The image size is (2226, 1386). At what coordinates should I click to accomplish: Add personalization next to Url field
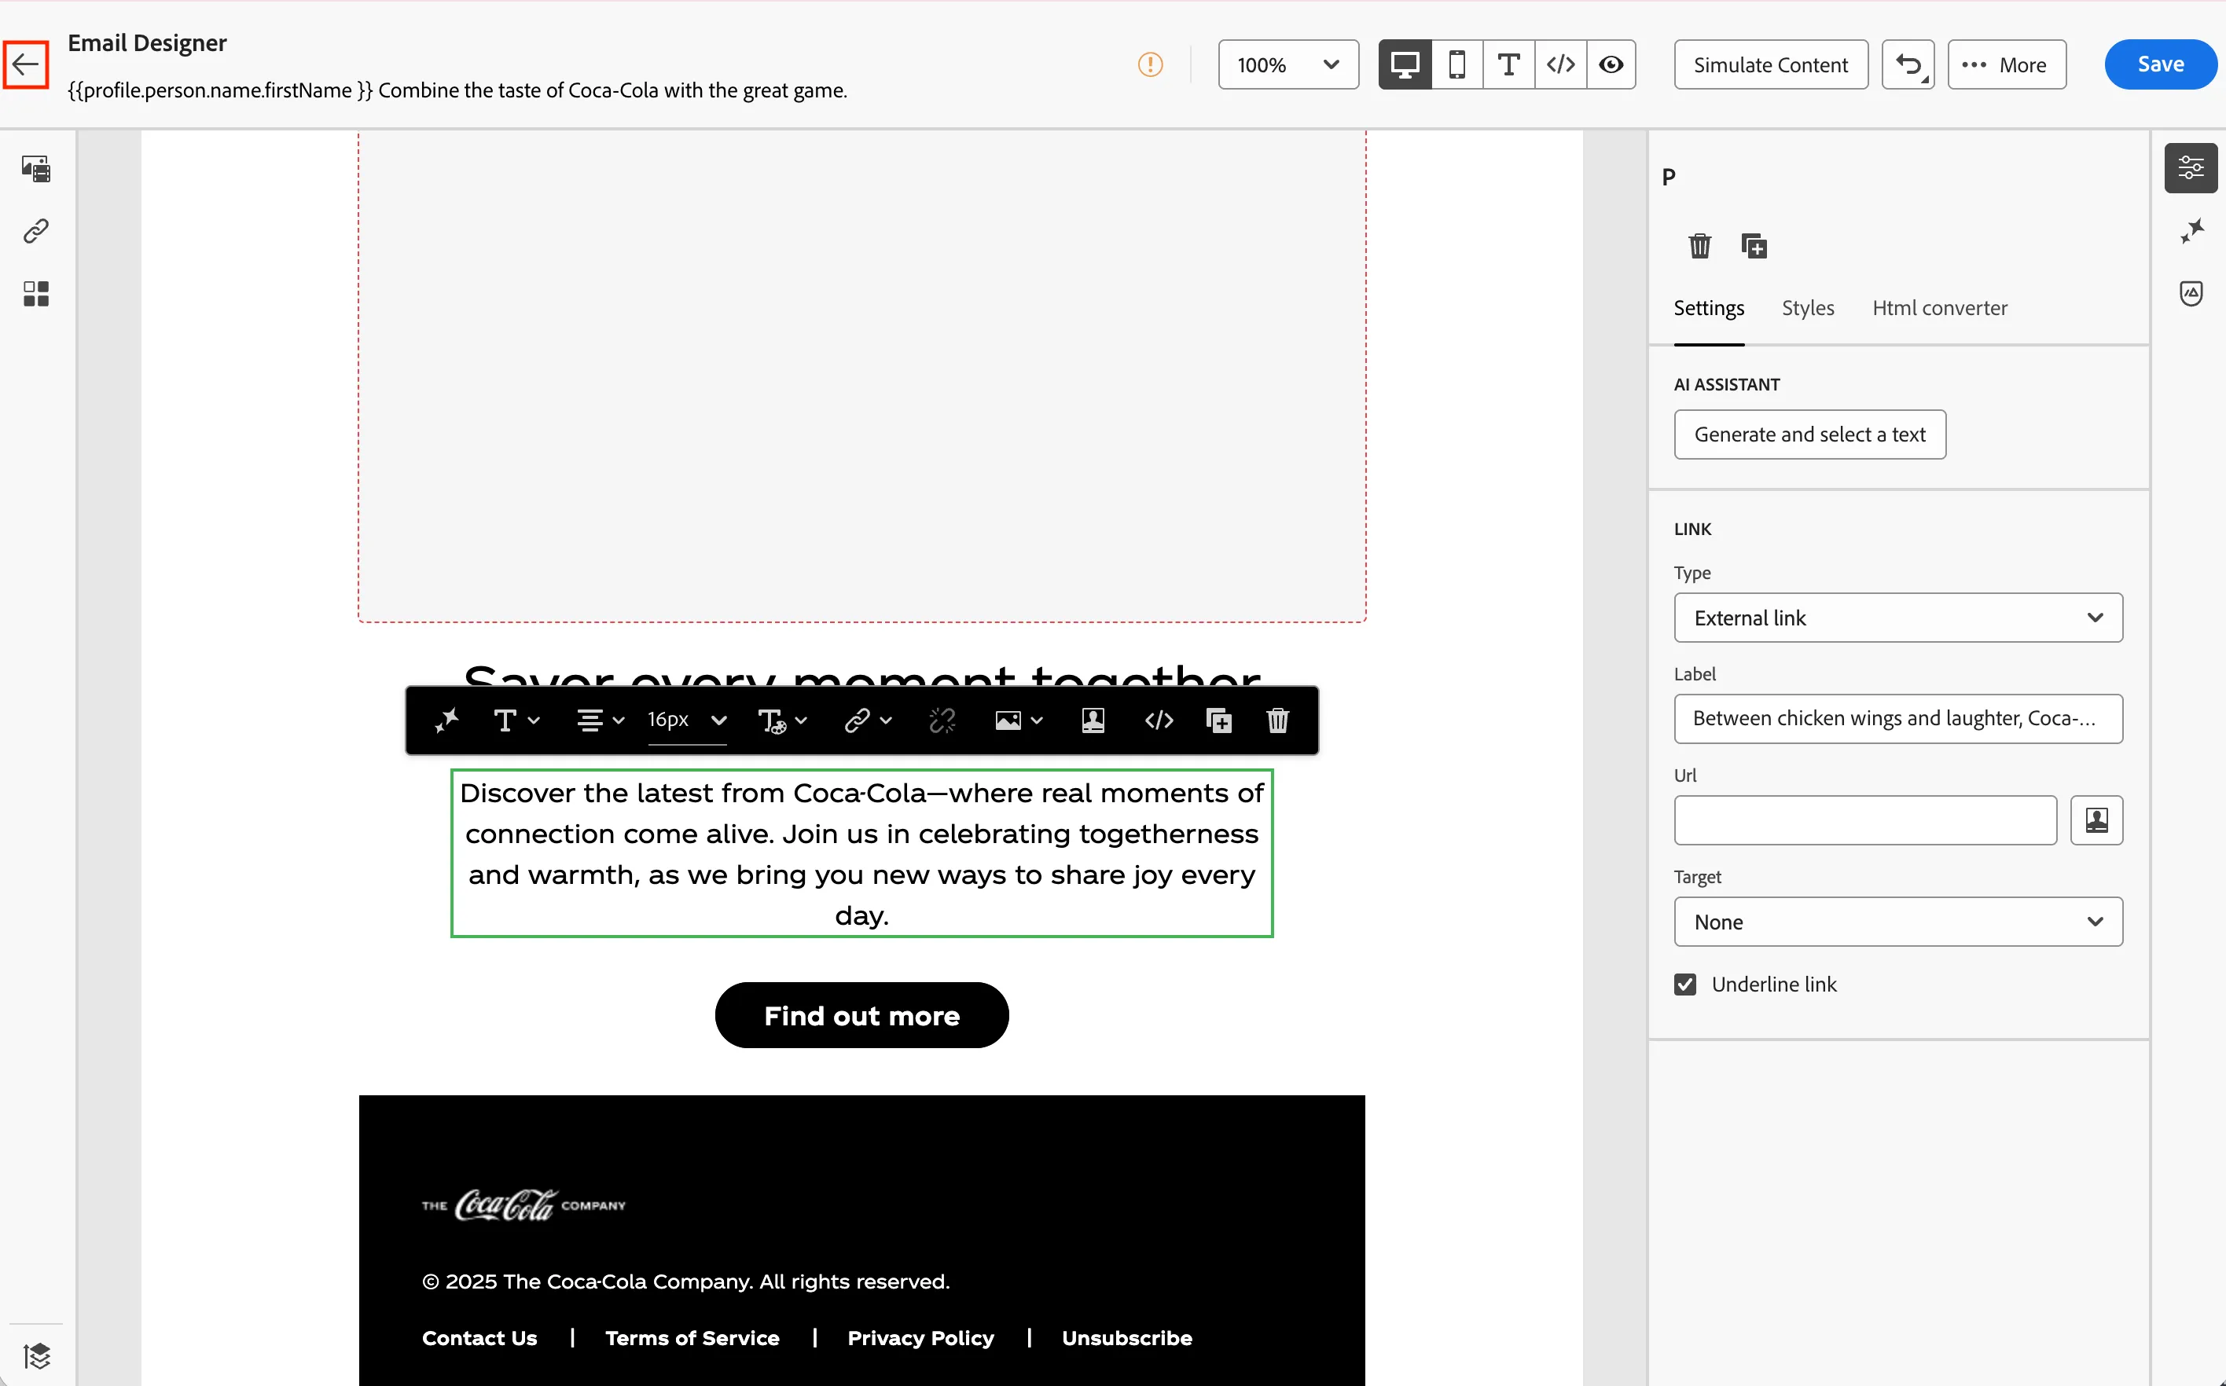(x=2096, y=820)
